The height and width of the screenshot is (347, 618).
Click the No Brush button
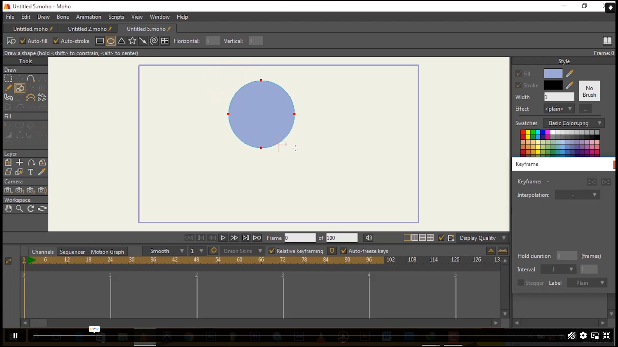[590, 91]
